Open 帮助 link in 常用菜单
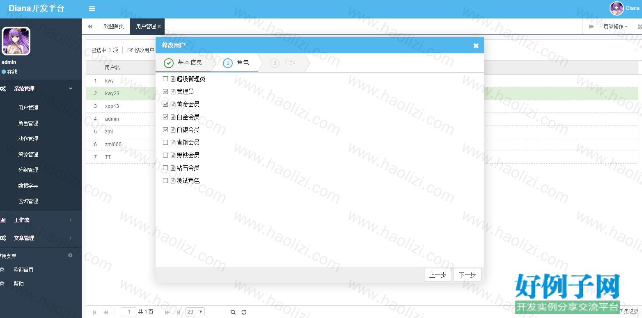Viewport: 642px width, 318px height. click(x=18, y=284)
